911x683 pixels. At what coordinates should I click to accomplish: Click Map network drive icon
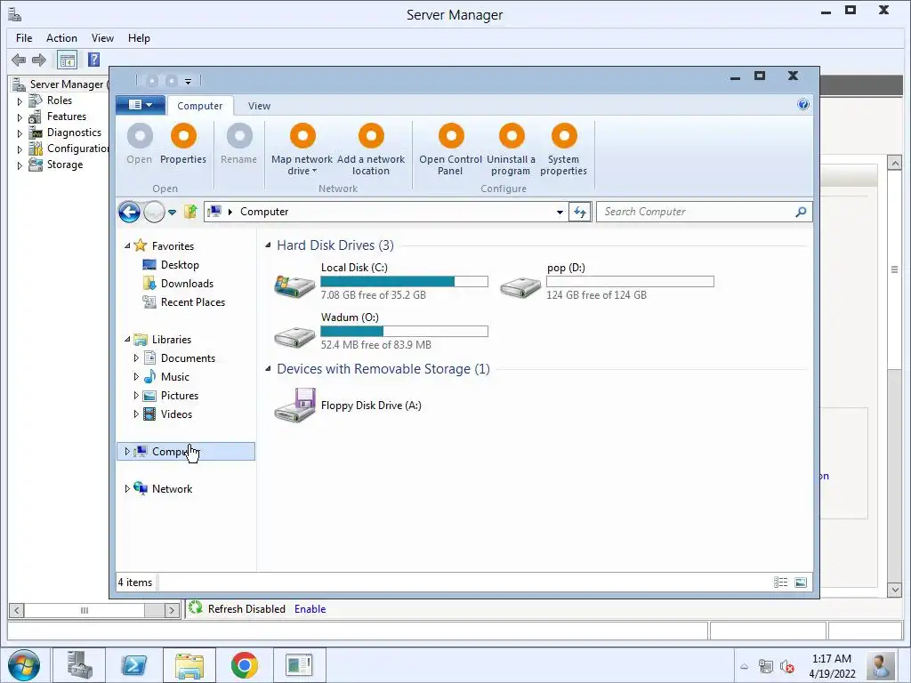click(x=302, y=135)
